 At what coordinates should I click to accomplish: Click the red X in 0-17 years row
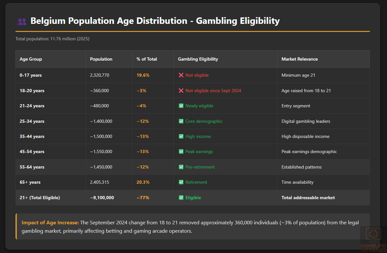click(181, 75)
